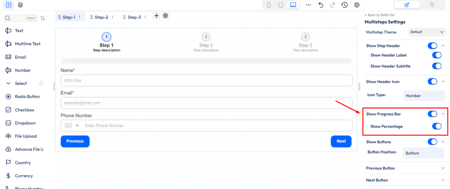Switch to the Step-2 tab
Viewport: 450px width, 189px height.
click(101, 17)
